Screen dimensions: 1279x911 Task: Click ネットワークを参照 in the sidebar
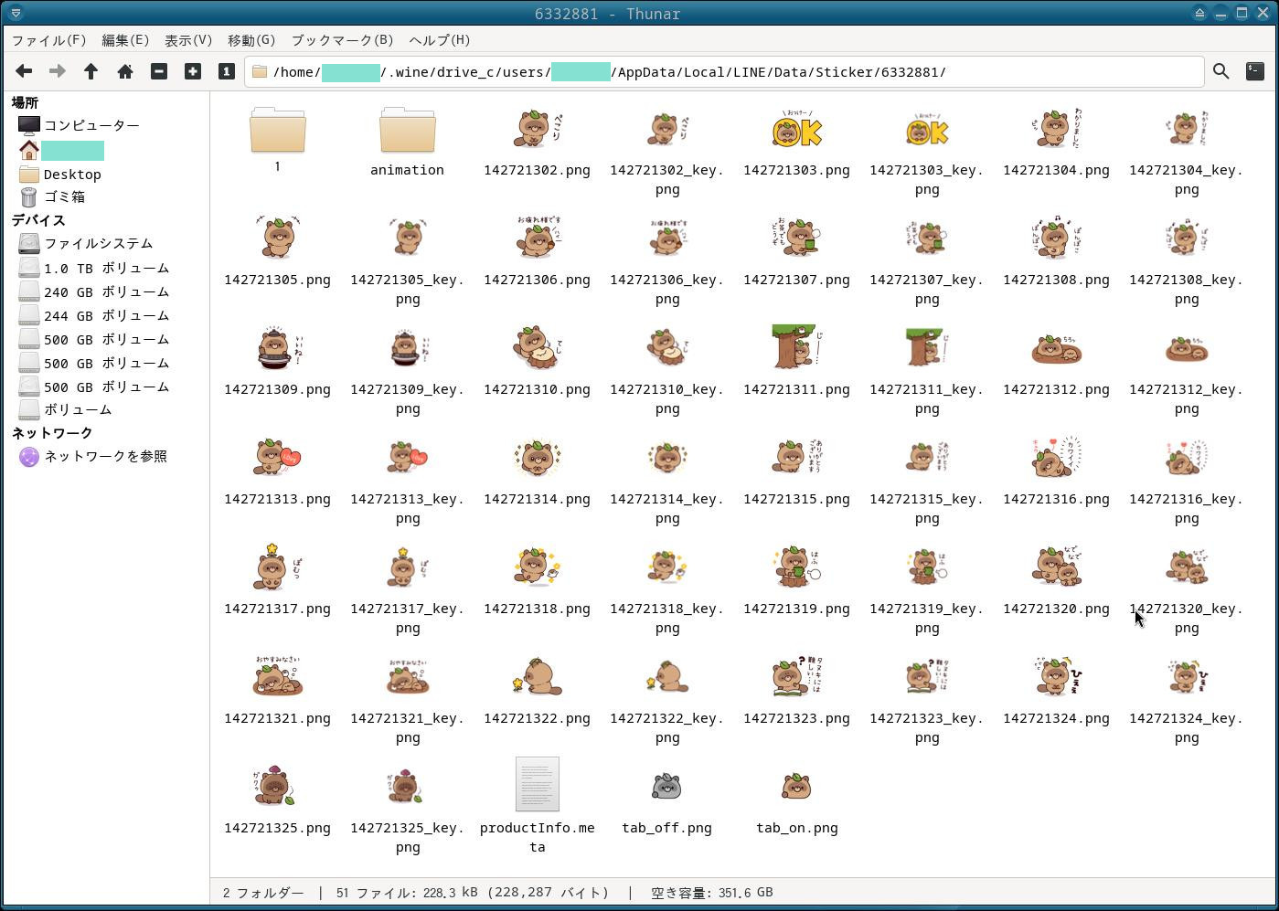(x=105, y=456)
